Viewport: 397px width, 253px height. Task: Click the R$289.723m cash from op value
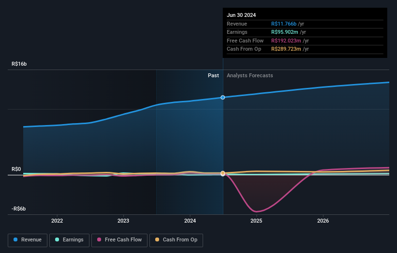coord(286,49)
